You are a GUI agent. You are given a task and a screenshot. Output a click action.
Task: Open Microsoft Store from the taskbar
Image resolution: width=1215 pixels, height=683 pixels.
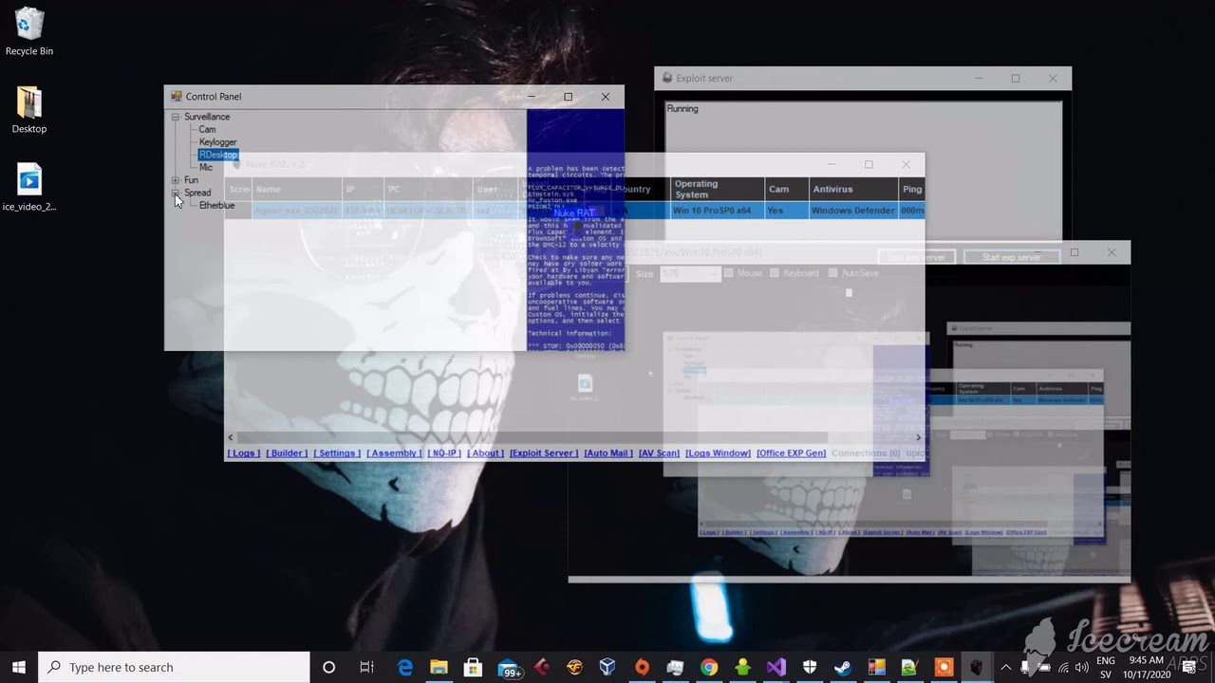(x=473, y=667)
